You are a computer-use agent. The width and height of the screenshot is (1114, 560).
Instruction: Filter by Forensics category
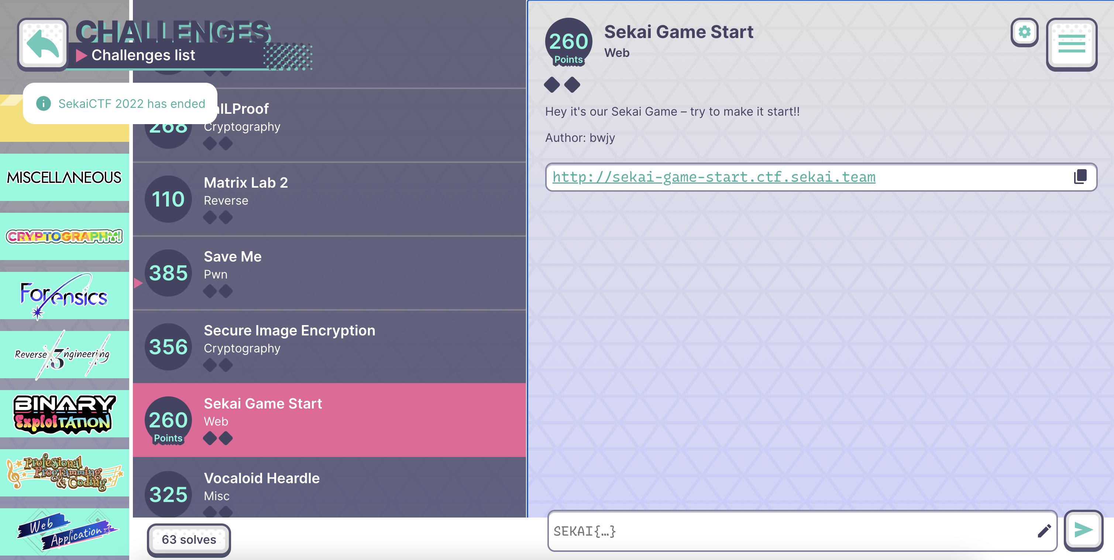pos(65,296)
